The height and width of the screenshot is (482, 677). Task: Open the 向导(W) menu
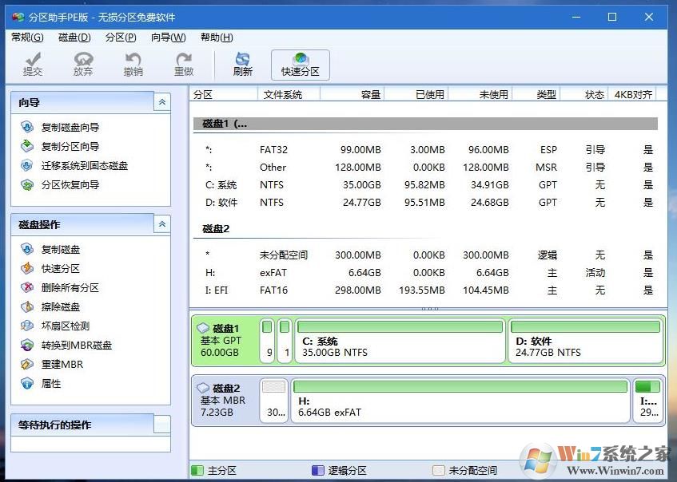tap(168, 37)
